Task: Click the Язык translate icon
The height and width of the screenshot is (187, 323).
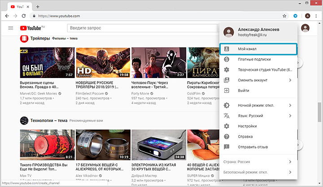Action: [227, 116]
